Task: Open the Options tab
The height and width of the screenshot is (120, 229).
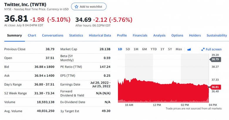Action: 177,35
